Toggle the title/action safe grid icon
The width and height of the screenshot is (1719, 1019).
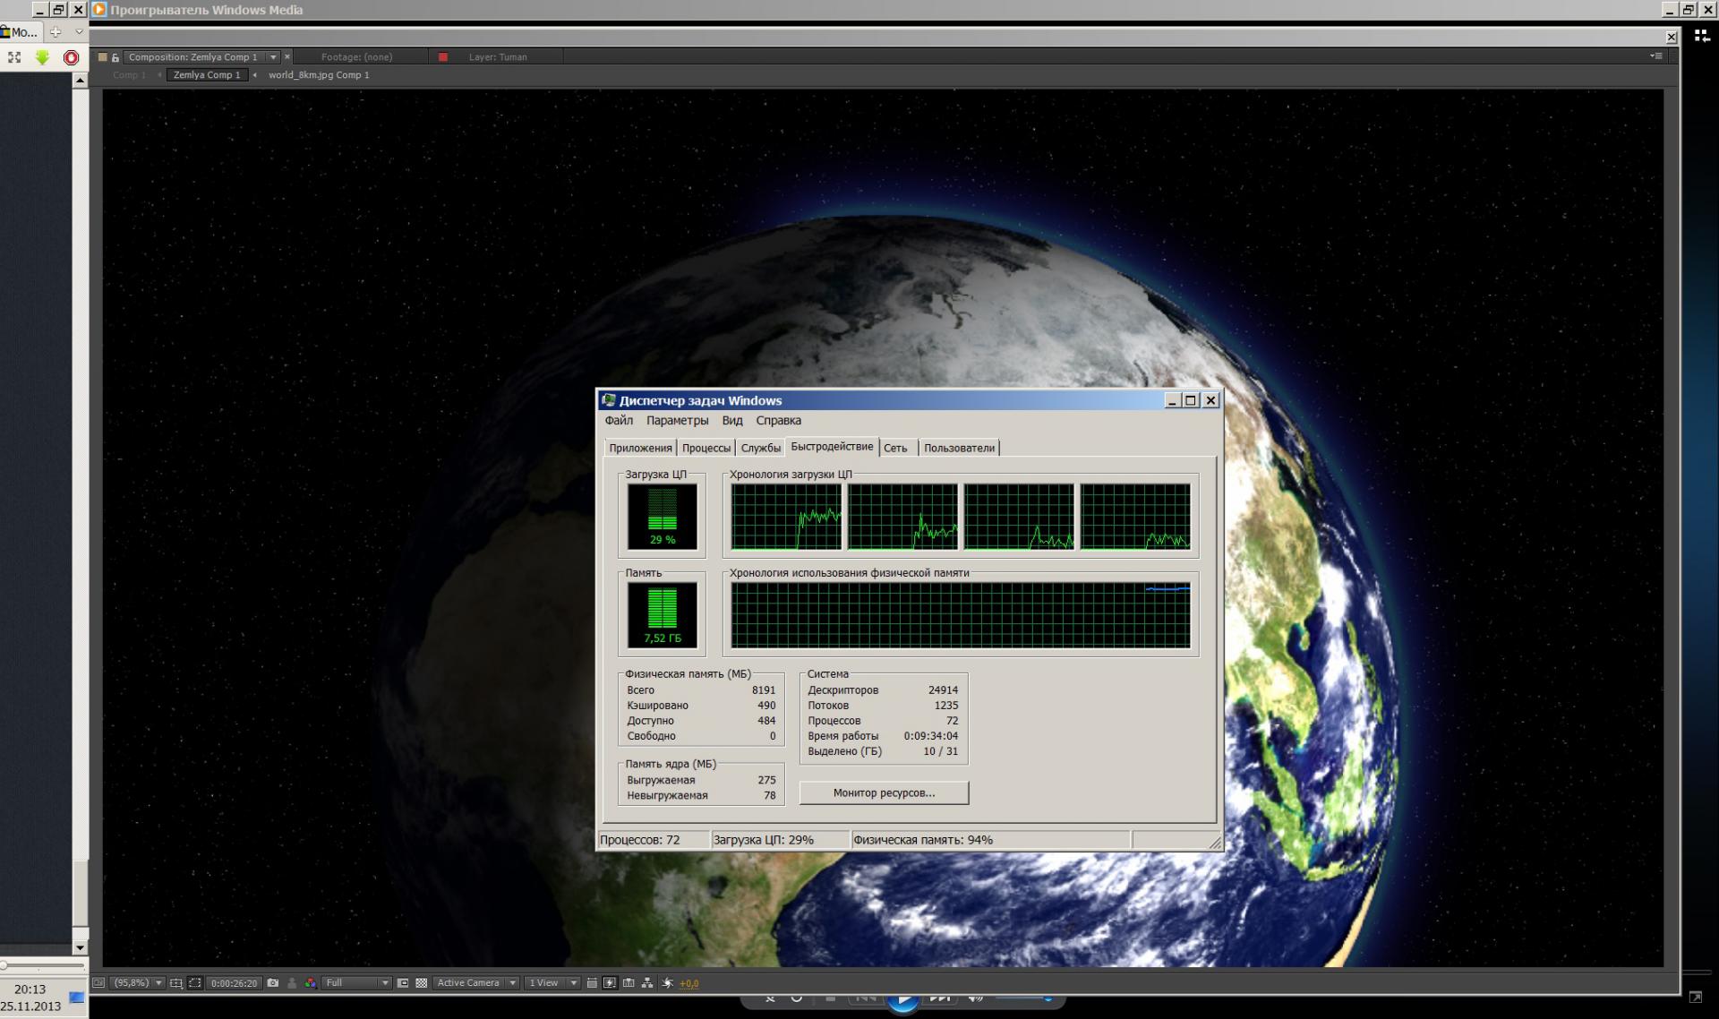[176, 982]
